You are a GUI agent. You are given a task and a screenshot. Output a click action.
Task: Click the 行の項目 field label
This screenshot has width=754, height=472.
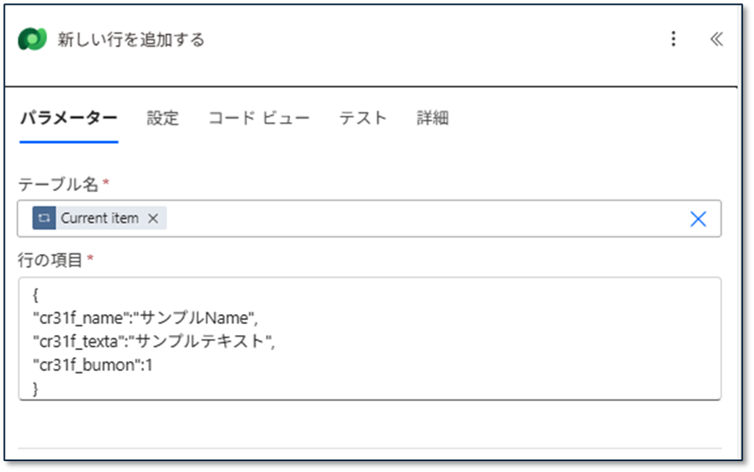(x=50, y=260)
